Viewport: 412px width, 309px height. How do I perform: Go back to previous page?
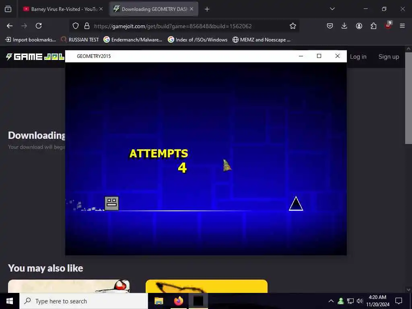[10, 26]
